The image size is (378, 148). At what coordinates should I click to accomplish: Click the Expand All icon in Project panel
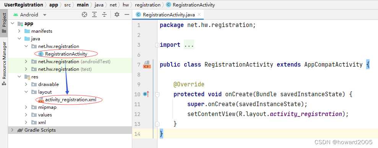94,14
